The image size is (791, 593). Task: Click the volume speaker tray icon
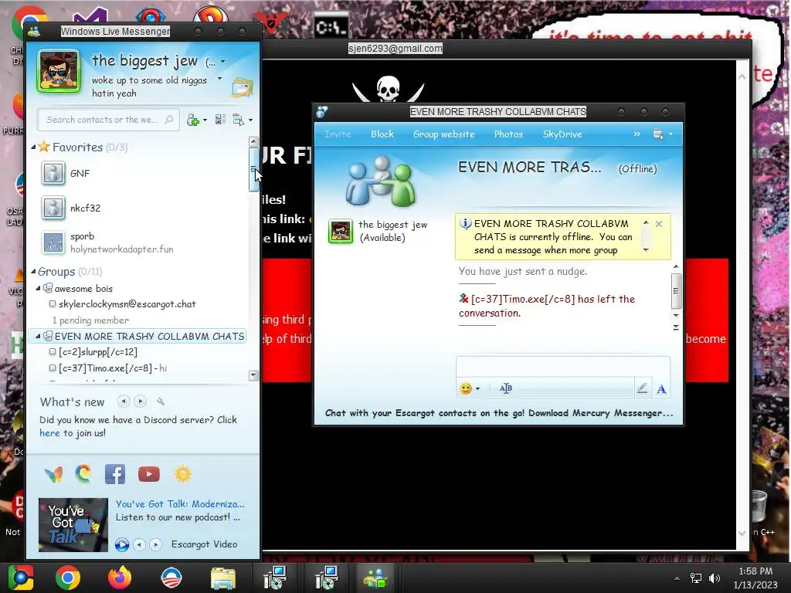click(x=715, y=578)
